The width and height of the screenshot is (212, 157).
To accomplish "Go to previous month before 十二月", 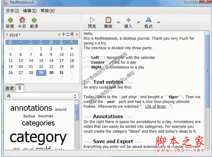I will click(59, 34).
